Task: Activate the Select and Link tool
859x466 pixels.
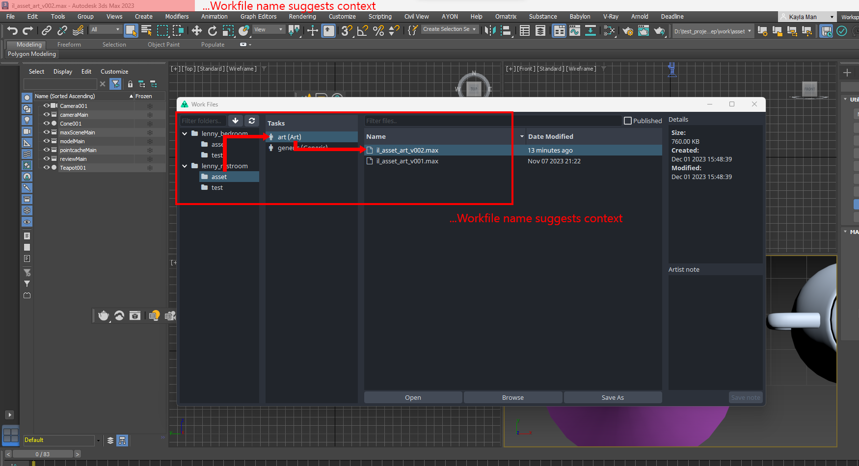Action: point(47,31)
